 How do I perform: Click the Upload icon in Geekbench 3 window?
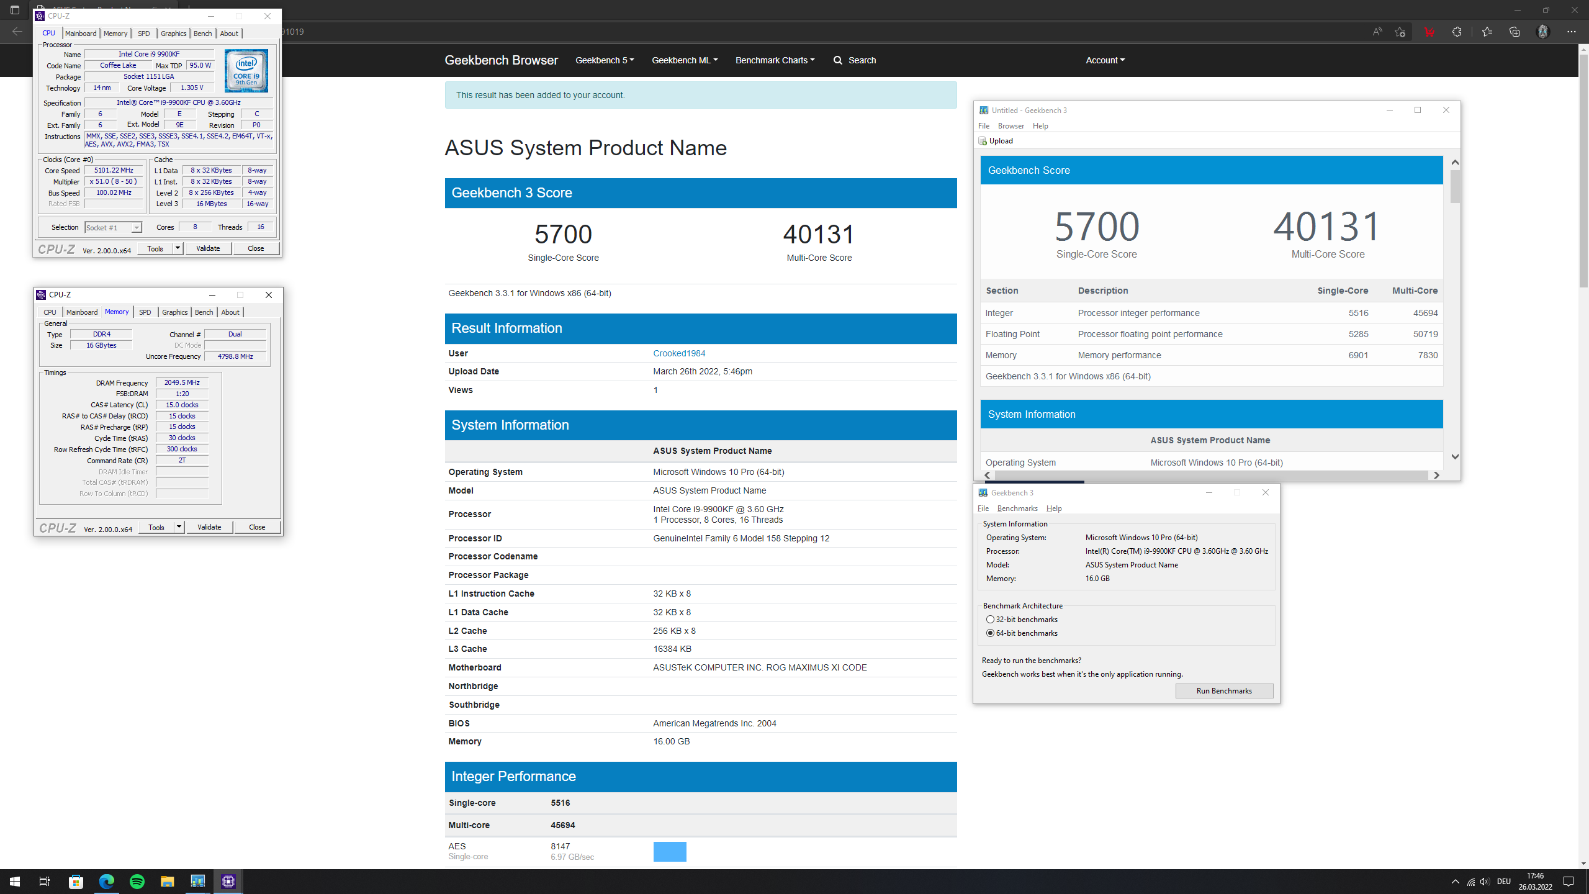tap(983, 141)
